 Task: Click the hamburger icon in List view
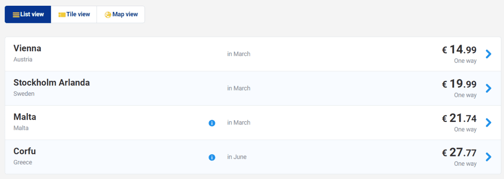[x=16, y=15]
